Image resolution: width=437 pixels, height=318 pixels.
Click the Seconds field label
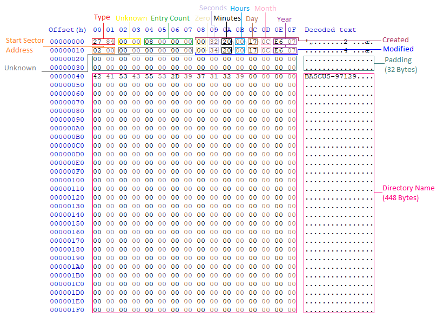click(x=213, y=8)
